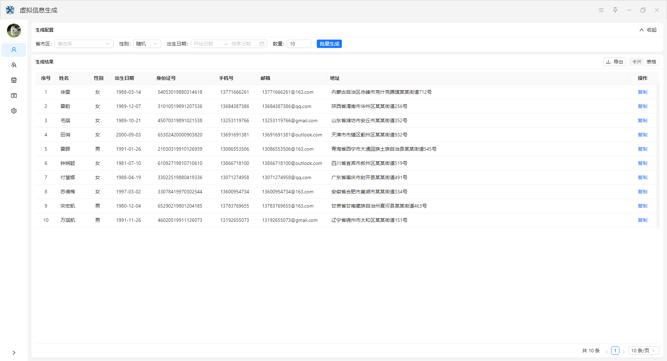
Task: Pin the window with the pushpin icon
Action: pos(615,10)
